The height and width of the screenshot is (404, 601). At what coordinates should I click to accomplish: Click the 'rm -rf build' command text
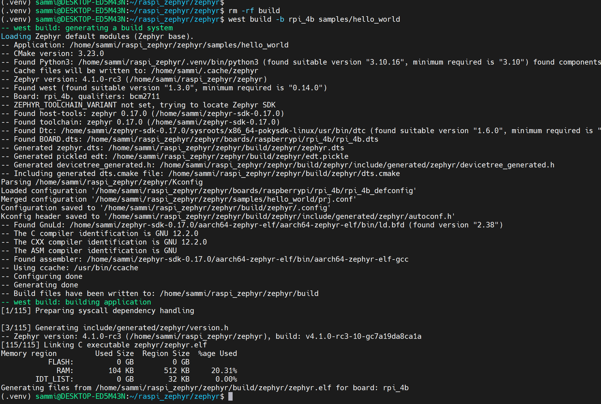tap(254, 11)
